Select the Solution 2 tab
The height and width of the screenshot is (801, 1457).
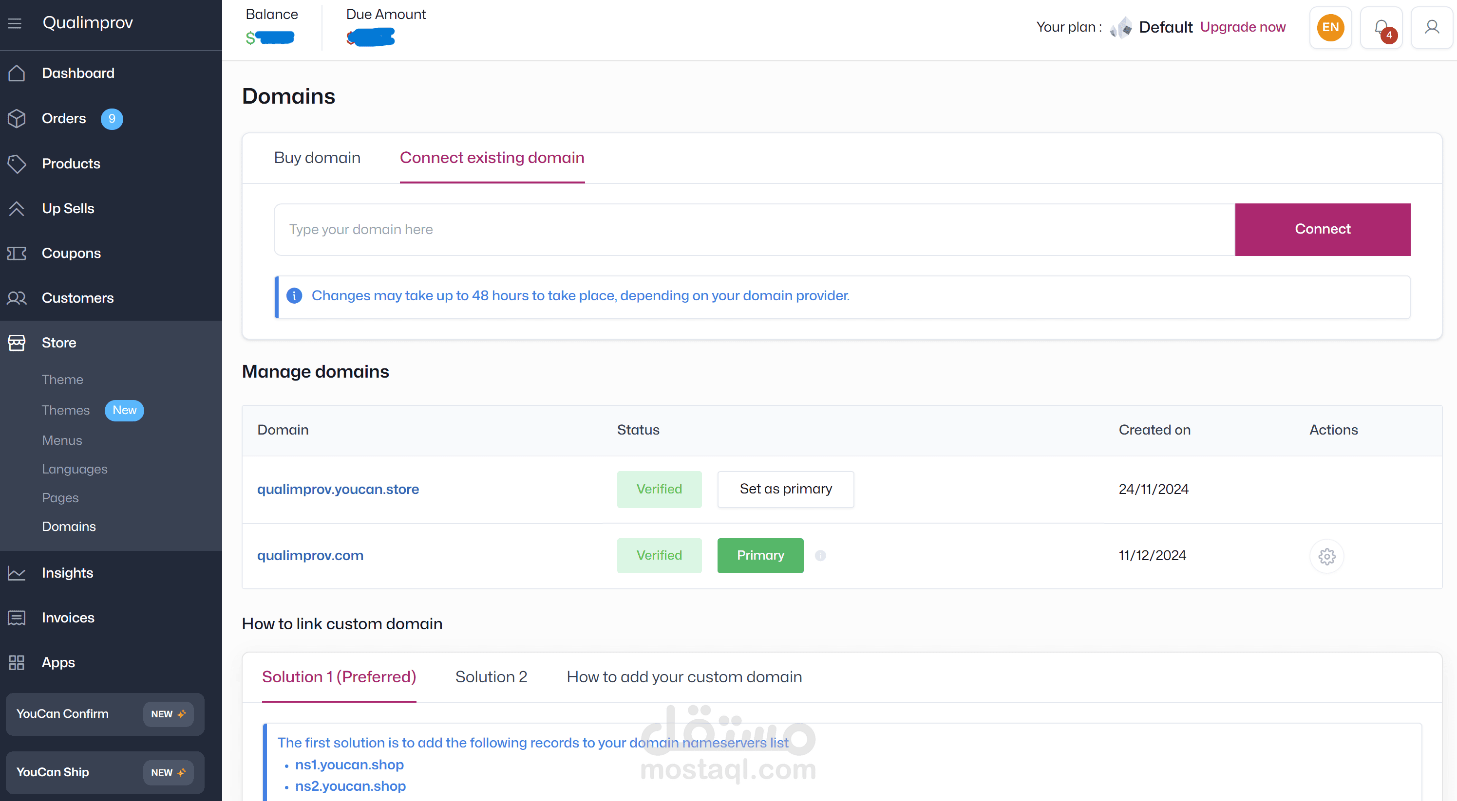(x=491, y=677)
